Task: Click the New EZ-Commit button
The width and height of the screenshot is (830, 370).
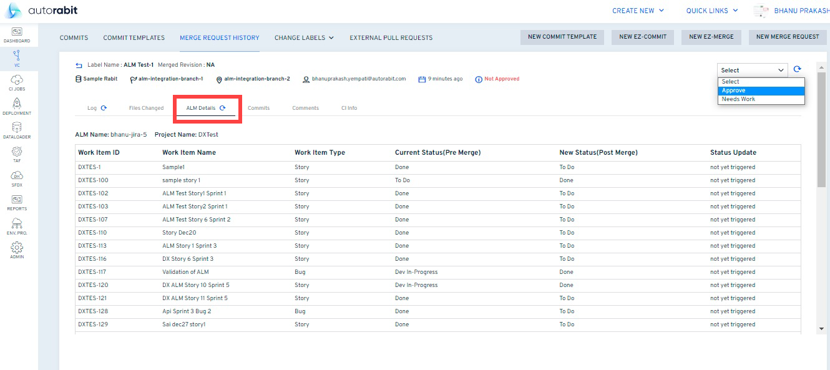Action: pos(642,37)
